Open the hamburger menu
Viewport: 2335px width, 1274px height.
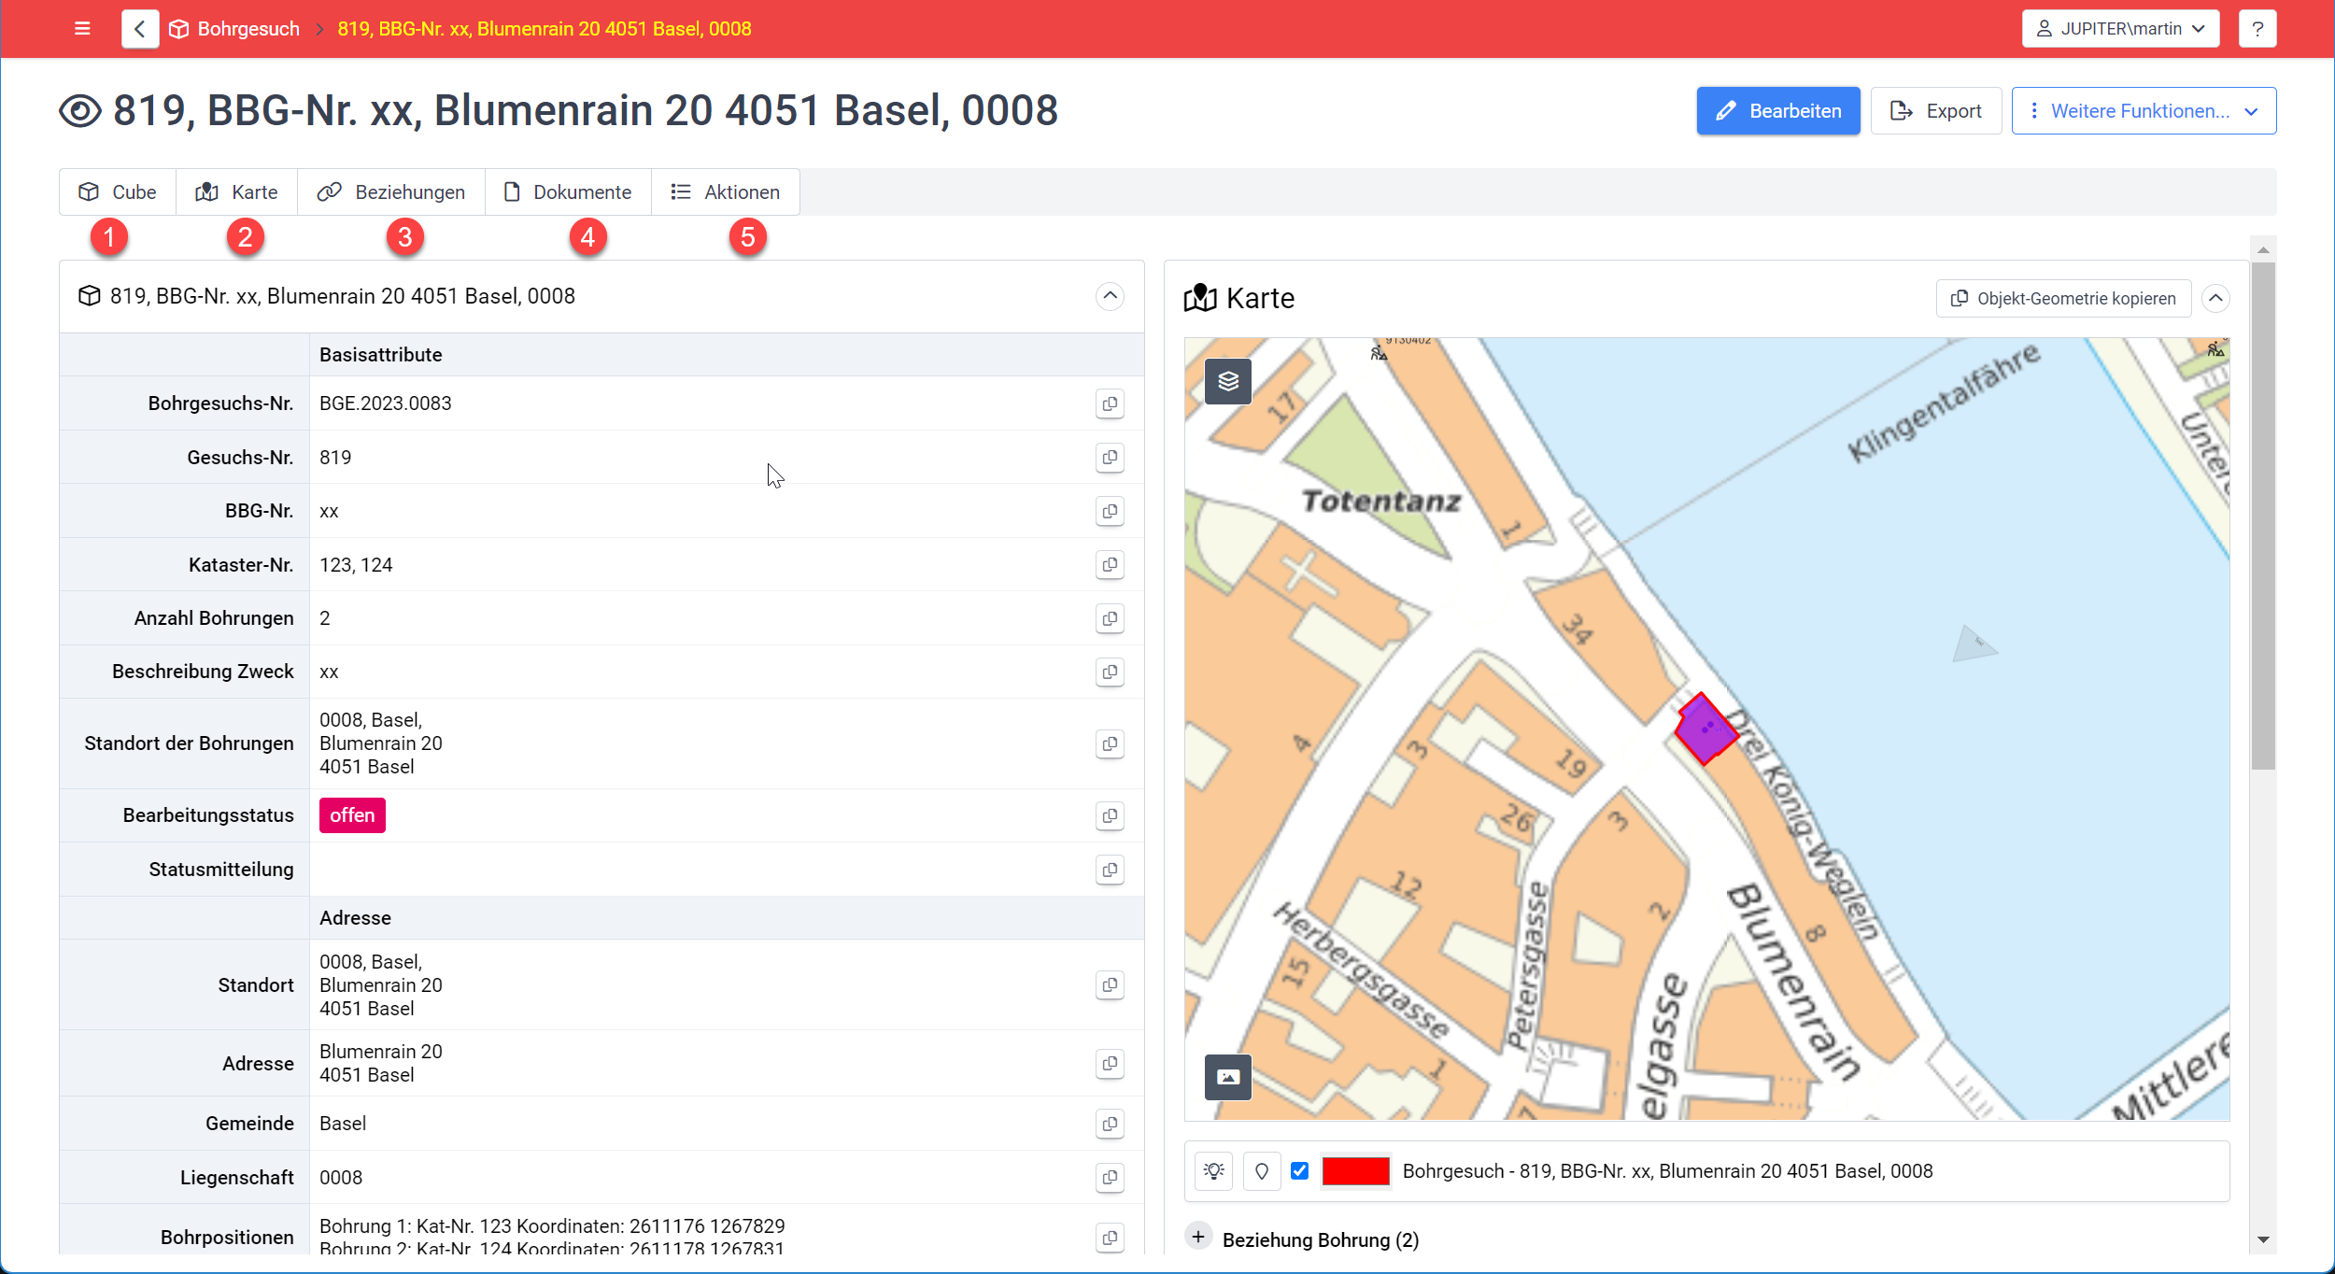pos(82,29)
